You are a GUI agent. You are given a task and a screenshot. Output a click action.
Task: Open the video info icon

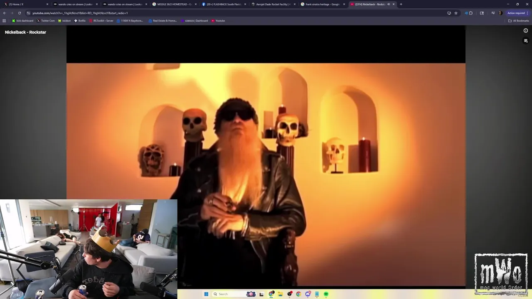click(525, 31)
